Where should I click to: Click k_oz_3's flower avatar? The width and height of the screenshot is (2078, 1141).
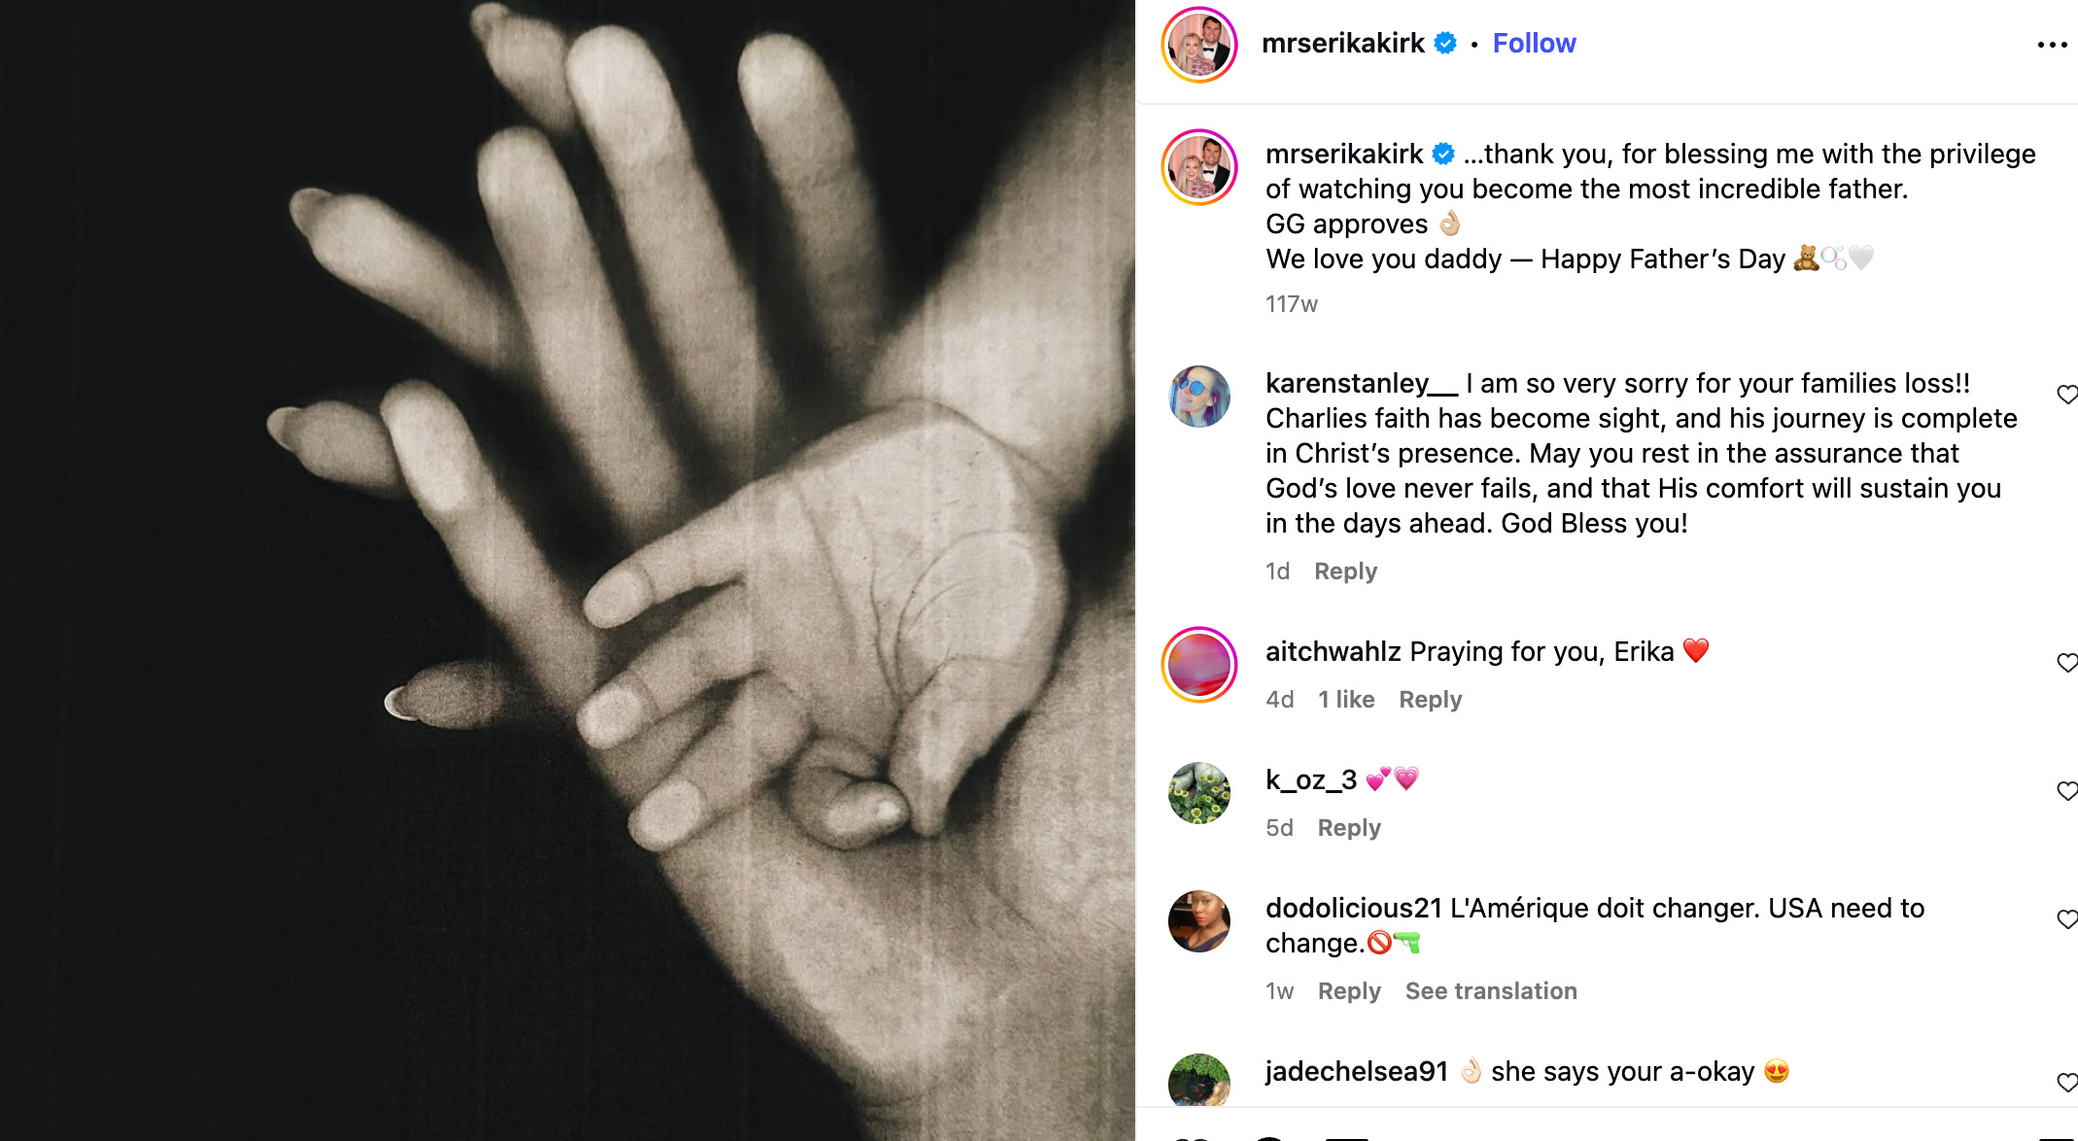[x=1199, y=793]
